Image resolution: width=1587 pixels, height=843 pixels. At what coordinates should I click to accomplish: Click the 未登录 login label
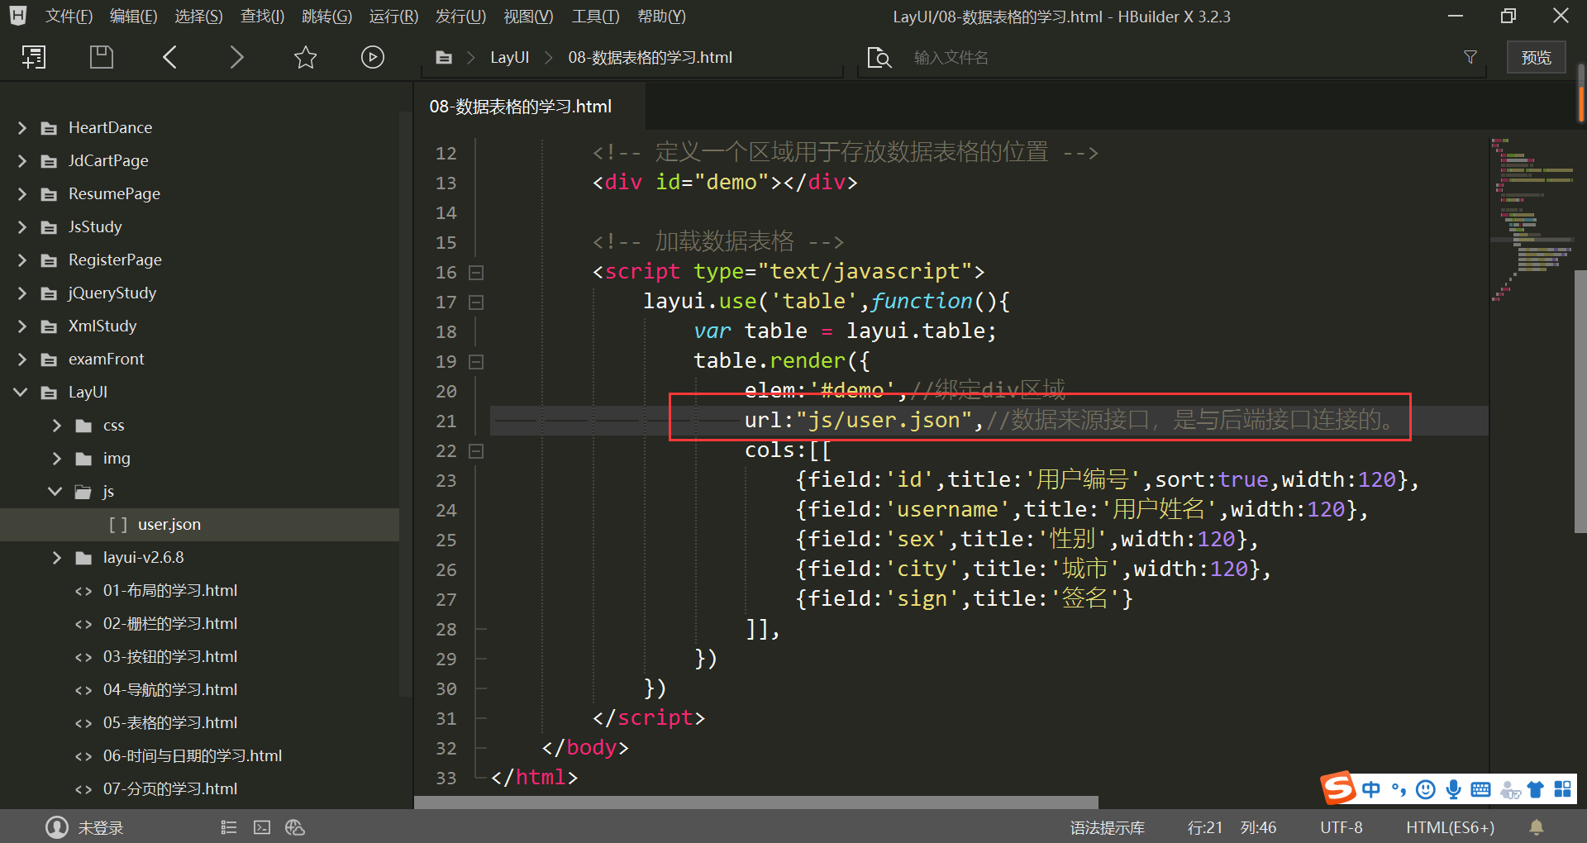pos(101,827)
